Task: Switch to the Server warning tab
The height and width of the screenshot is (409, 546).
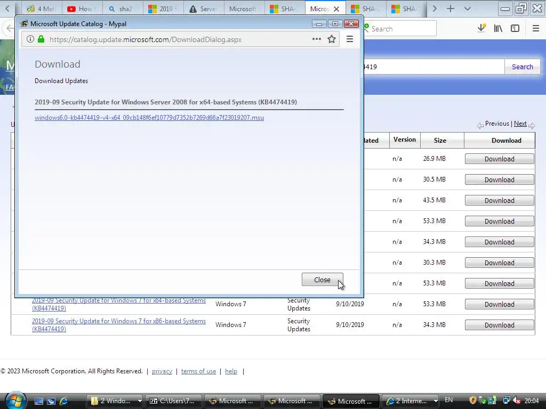Action: [203, 9]
